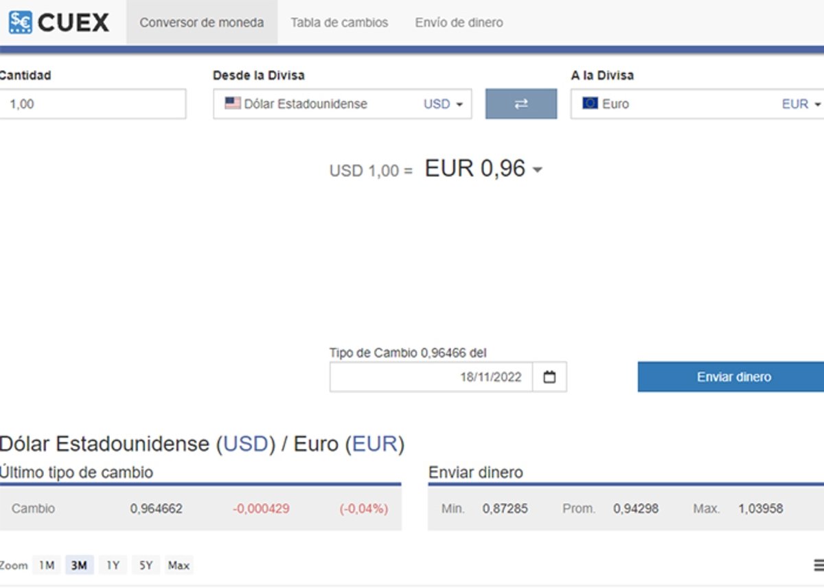The image size is (824, 588).
Task: Select the Max. value 1,03958
Action: point(761,509)
